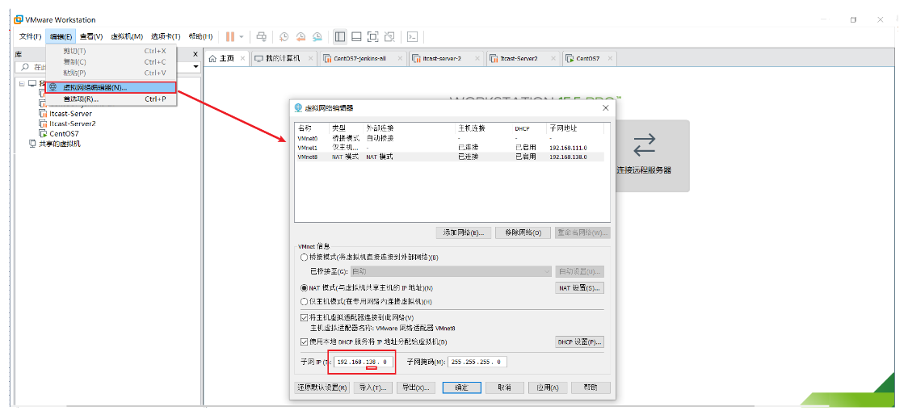The width and height of the screenshot is (908, 419).
Task: Open the snapshot manager toolbar icon
Action: click(x=317, y=36)
